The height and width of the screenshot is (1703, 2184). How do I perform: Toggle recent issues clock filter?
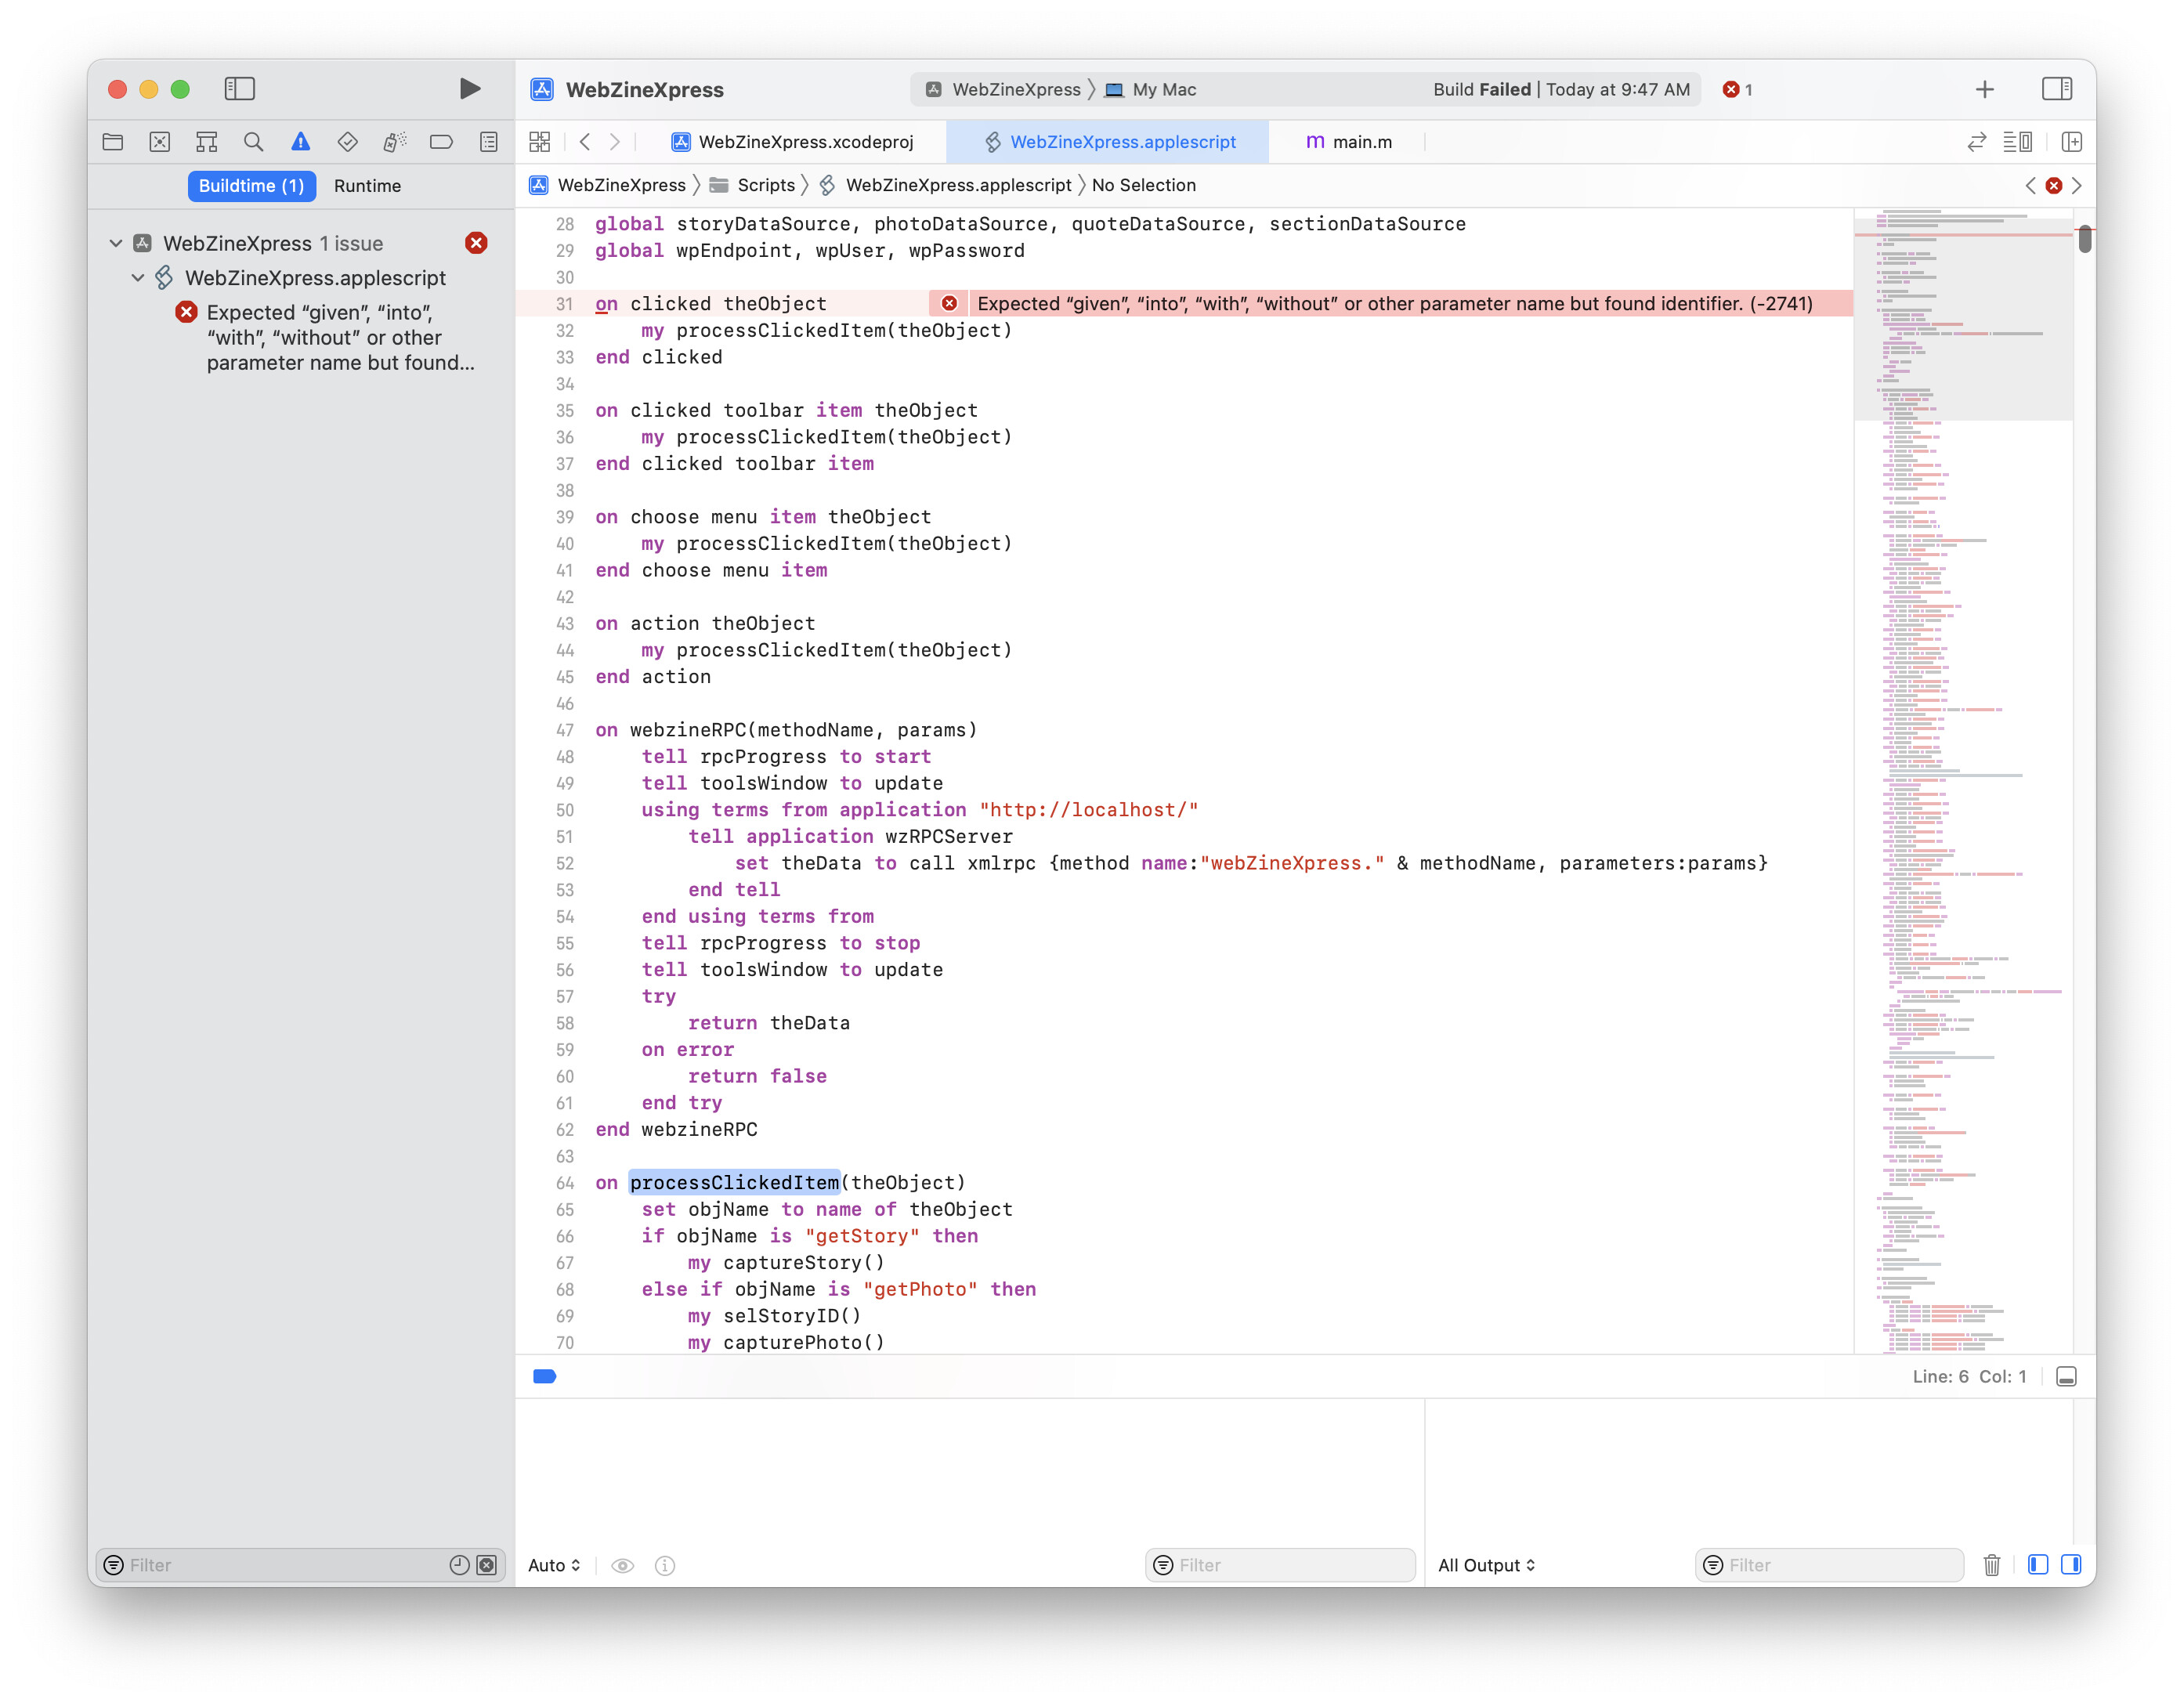click(459, 1564)
